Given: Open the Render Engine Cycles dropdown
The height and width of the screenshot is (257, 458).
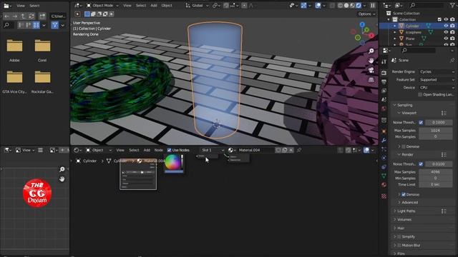Looking at the screenshot, I should (x=437, y=71).
